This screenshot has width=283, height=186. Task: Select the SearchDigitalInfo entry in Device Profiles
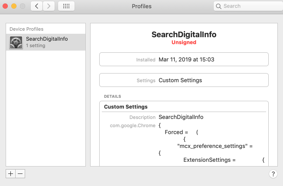pyautogui.click(x=47, y=39)
